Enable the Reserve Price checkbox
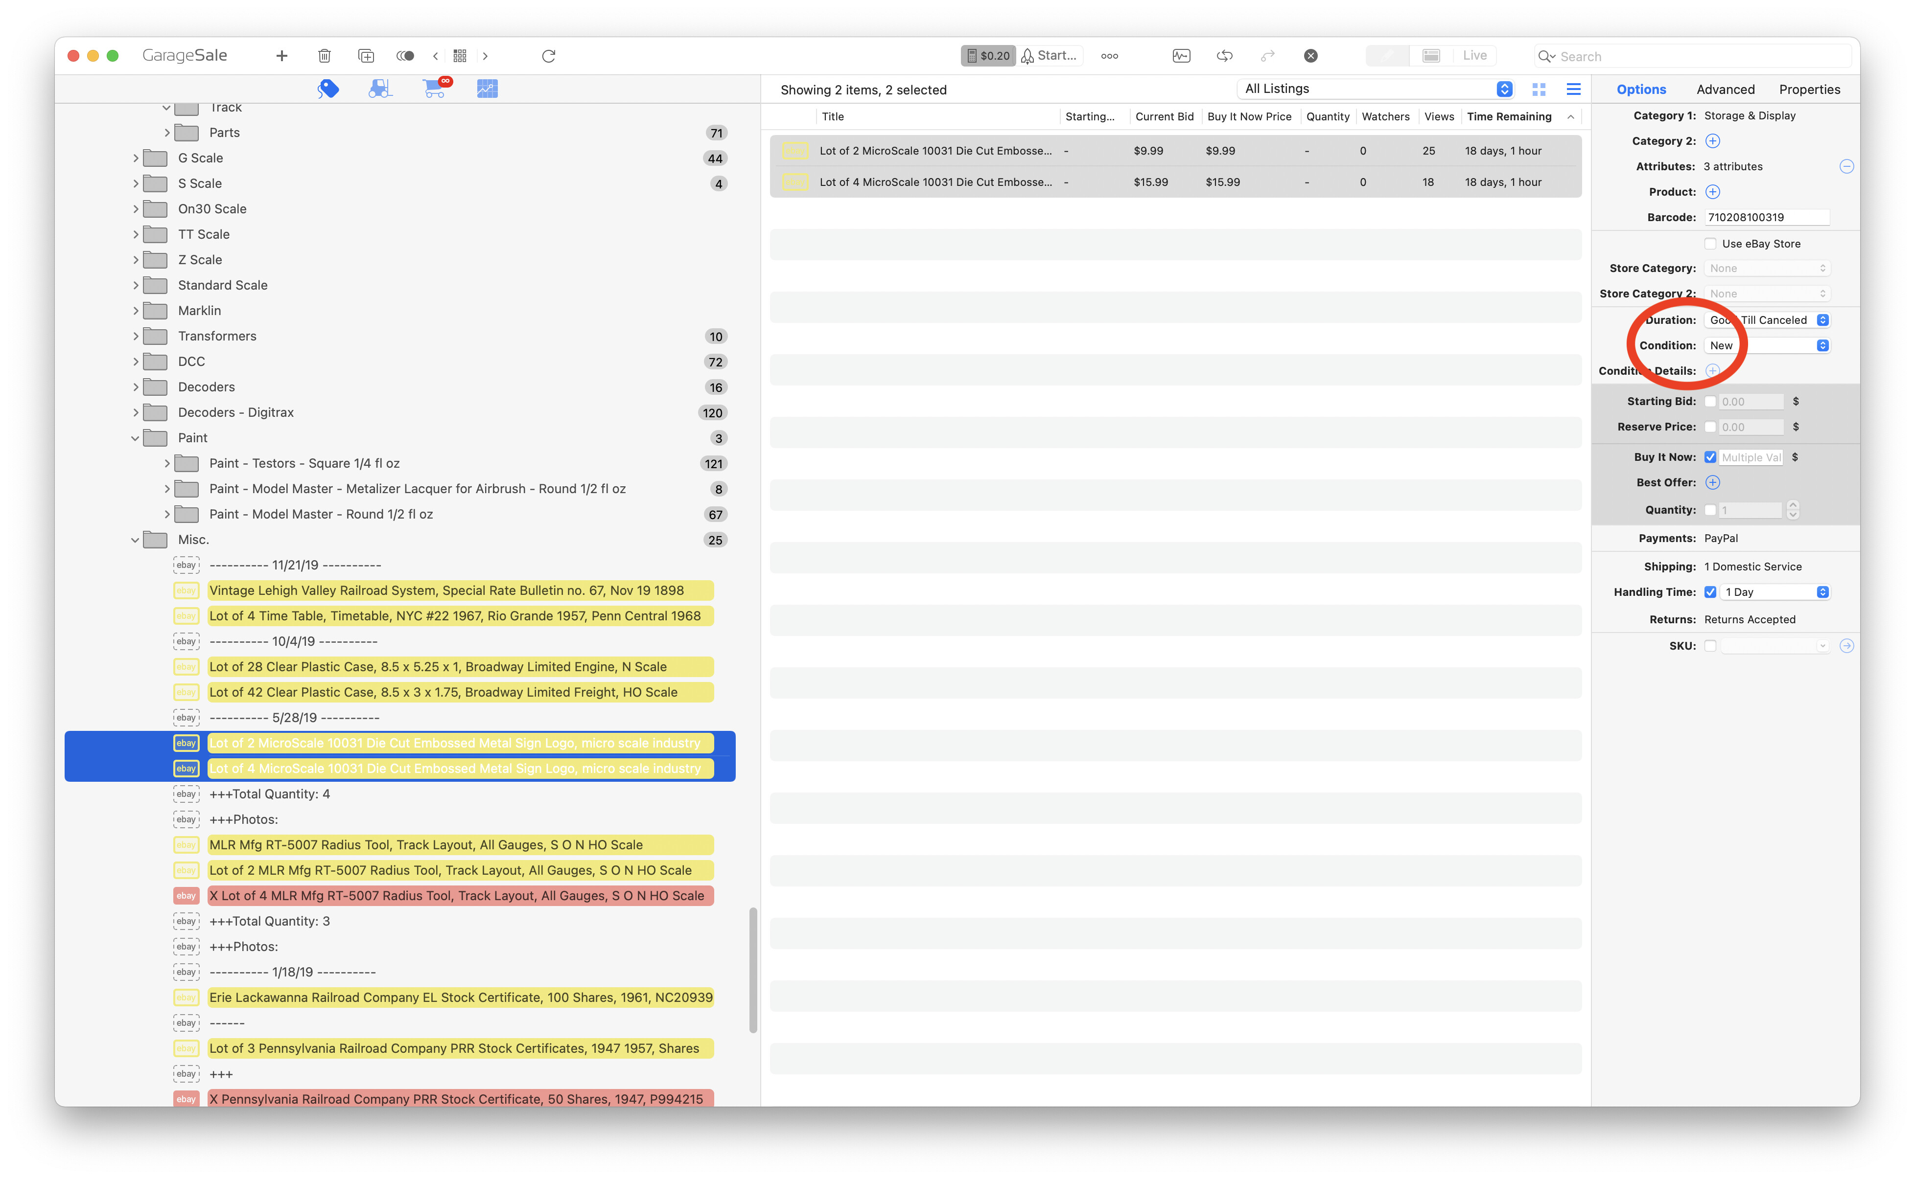1915x1179 pixels. [x=1710, y=427]
